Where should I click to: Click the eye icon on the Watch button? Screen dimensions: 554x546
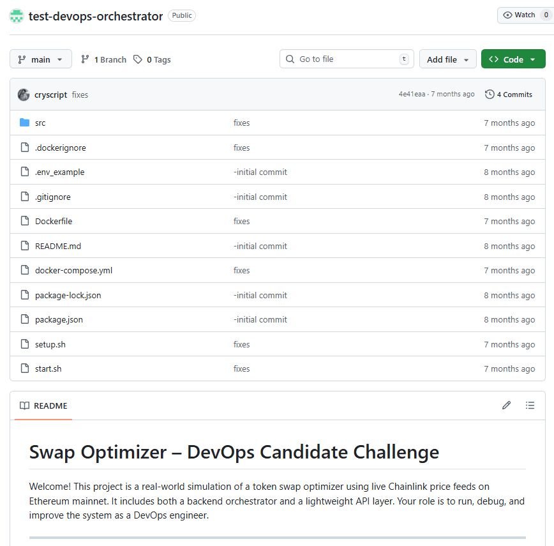(x=508, y=15)
